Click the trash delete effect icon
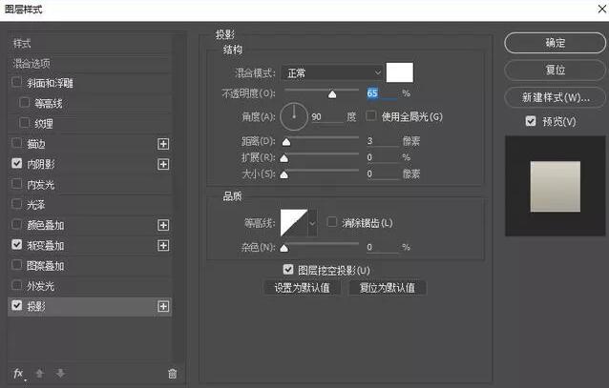This screenshot has width=609, height=388. coord(173,374)
